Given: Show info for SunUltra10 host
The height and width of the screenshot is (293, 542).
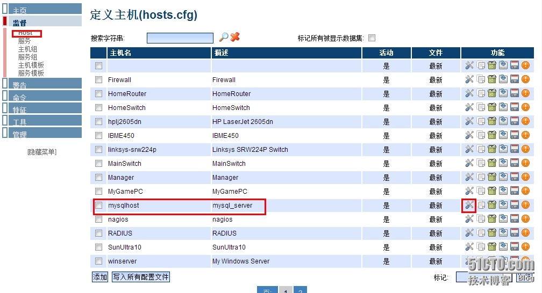Looking at the screenshot, I should coord(526,247).
